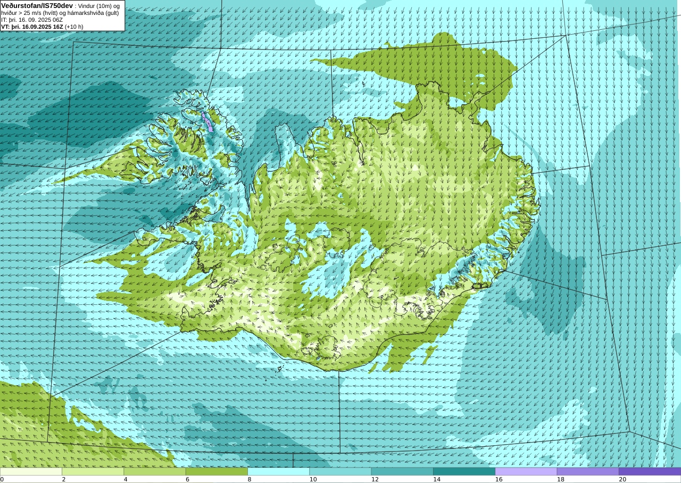Click the dark violet above-20 m/s legend swatch
Screen dimensions: 681x483
650,471
